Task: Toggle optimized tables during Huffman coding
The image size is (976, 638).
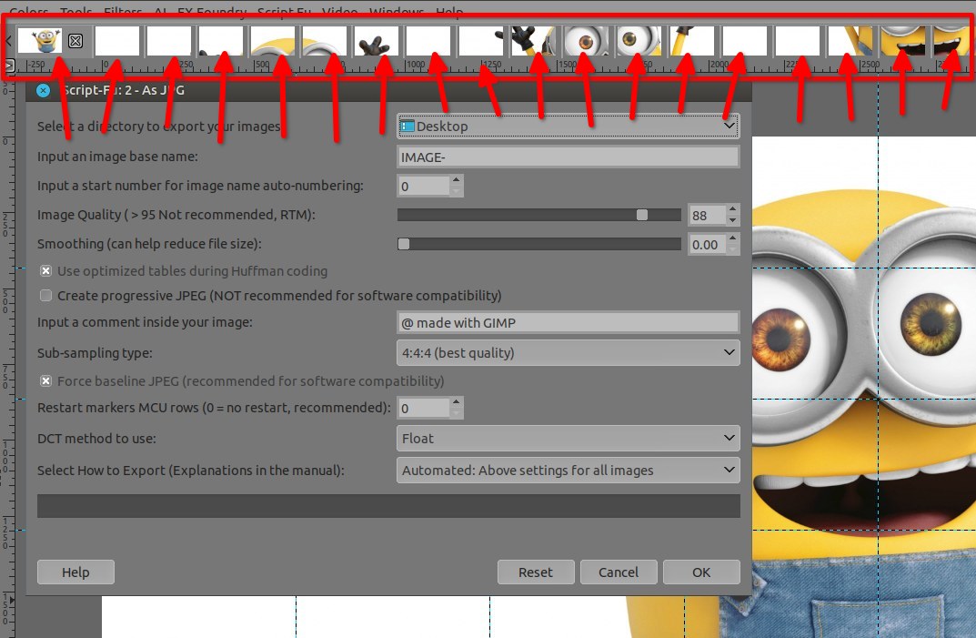Action: click(x=45, y=271)
